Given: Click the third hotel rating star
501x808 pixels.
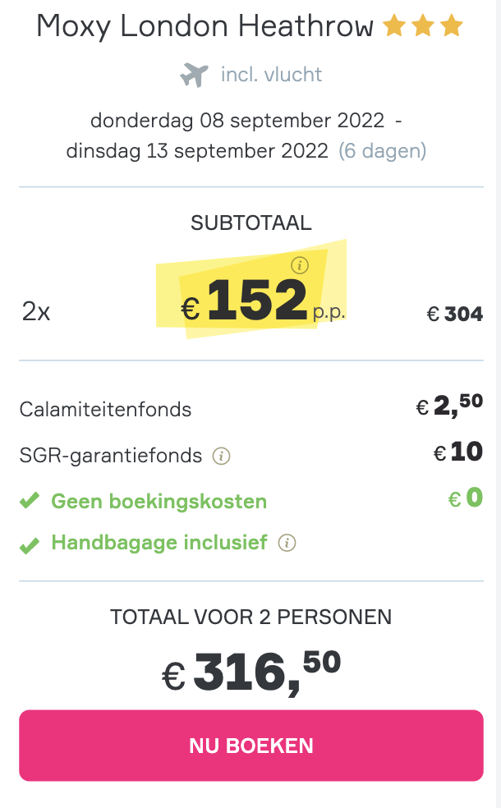Looking at the screenshot, I should point(452,25).
